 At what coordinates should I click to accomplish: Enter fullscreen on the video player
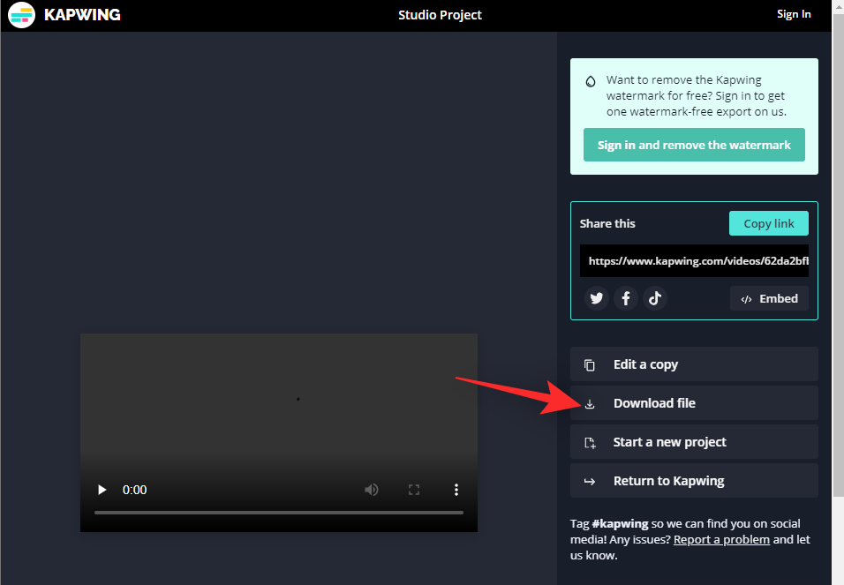(414, 490)
